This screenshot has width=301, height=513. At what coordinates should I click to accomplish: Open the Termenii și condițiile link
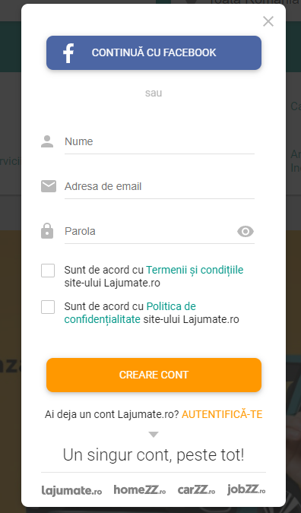coord(195,270)
